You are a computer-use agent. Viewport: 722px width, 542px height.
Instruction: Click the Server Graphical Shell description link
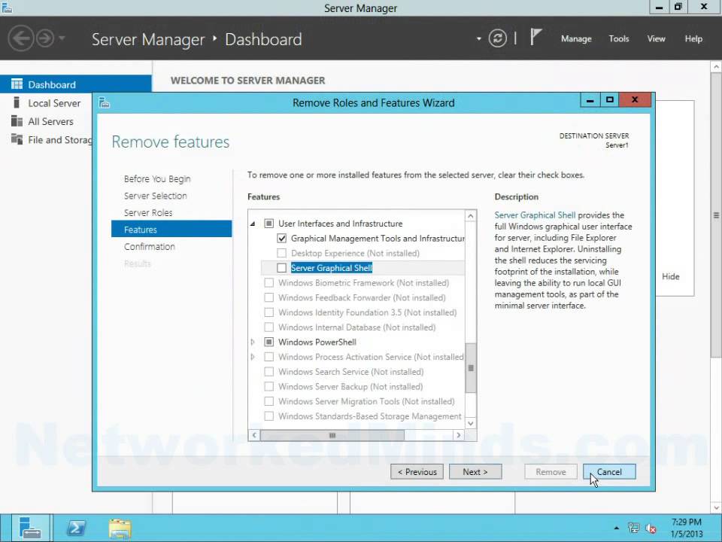[535, 215]
